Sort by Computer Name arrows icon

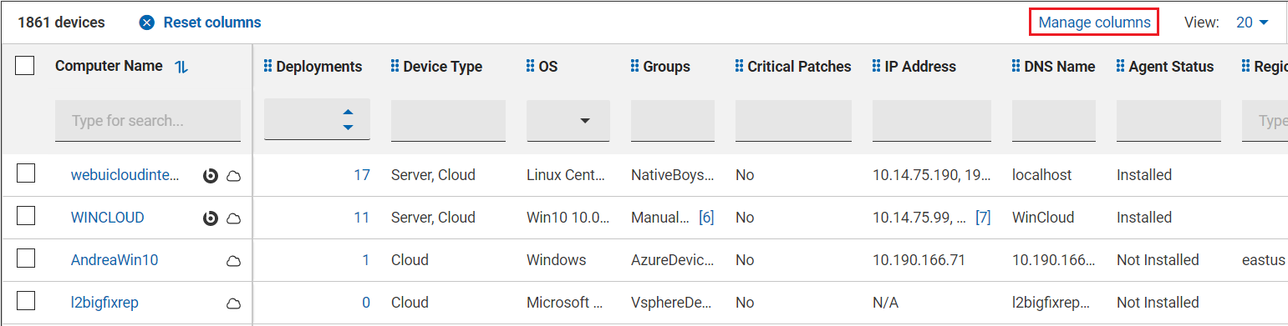point(181,67)
